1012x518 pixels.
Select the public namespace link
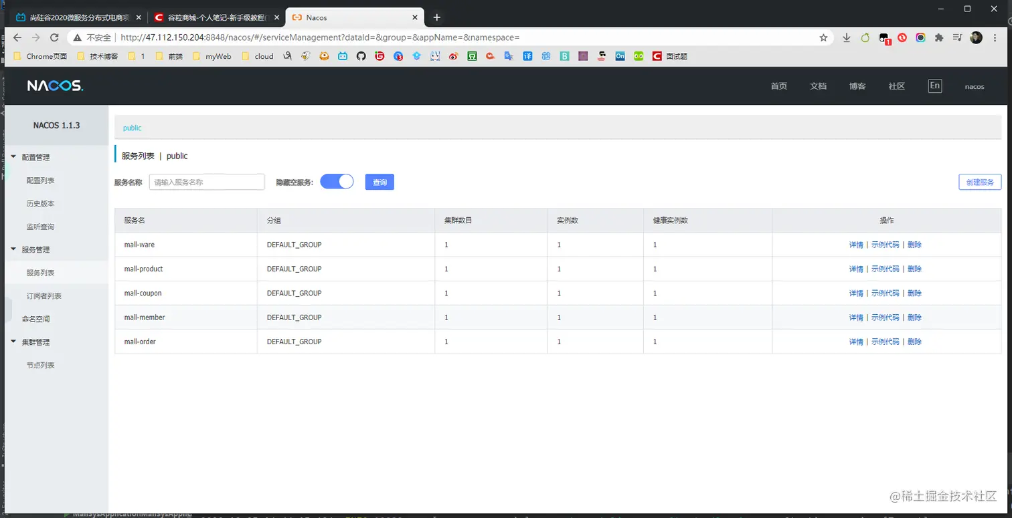133,128
